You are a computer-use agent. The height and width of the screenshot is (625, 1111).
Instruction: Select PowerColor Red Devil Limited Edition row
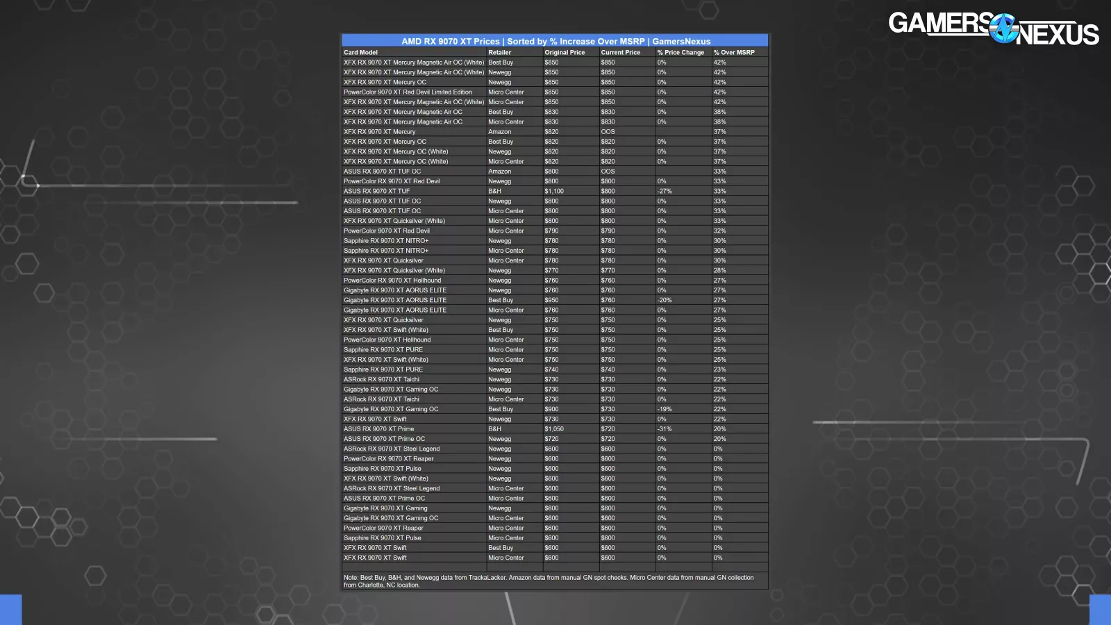[408, 92]
